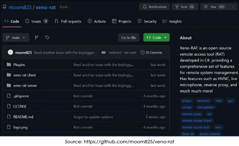Open the Security tab
This screenshot has width=239, height=146.
(x=147, y=21)
